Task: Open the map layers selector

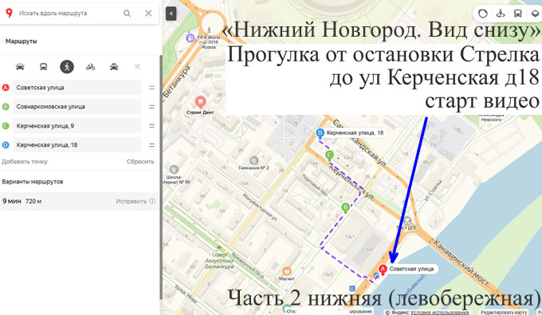Action: [535, 14]
